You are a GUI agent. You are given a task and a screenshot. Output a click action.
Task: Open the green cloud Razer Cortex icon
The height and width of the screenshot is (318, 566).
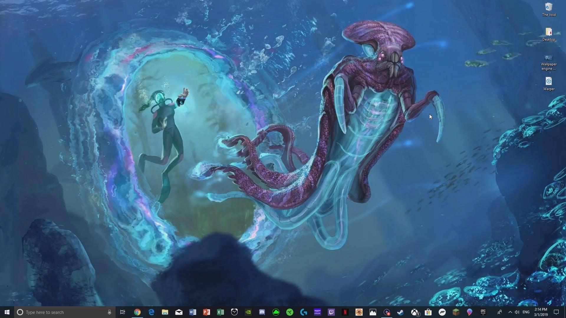(276, 312)
